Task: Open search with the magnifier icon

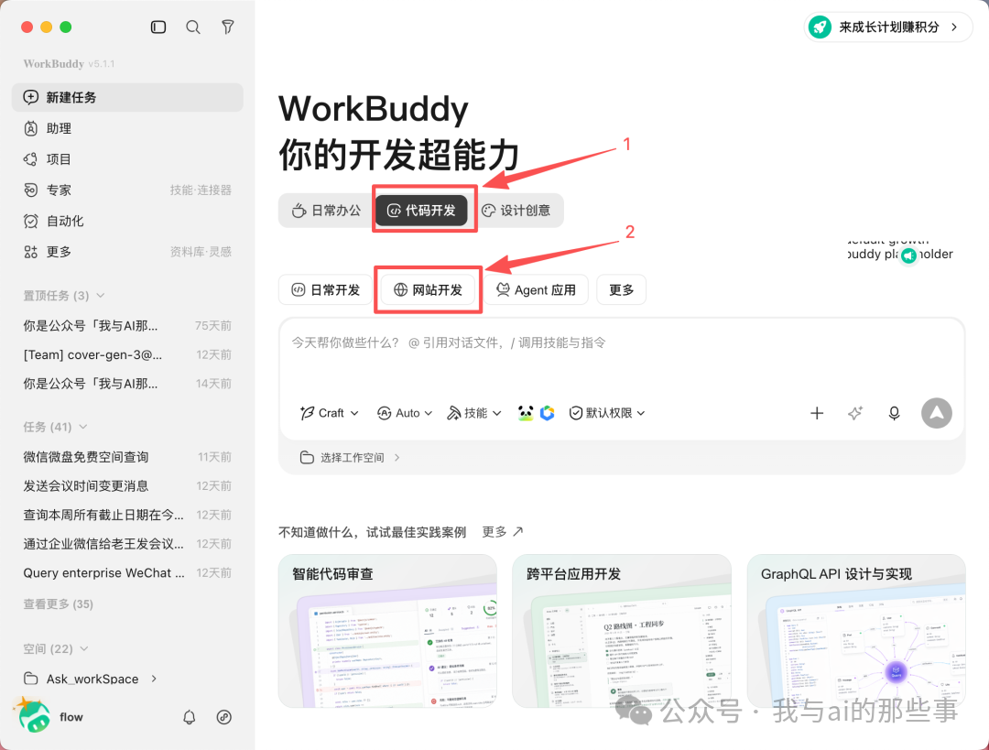Action: click(x=193, y=27)
